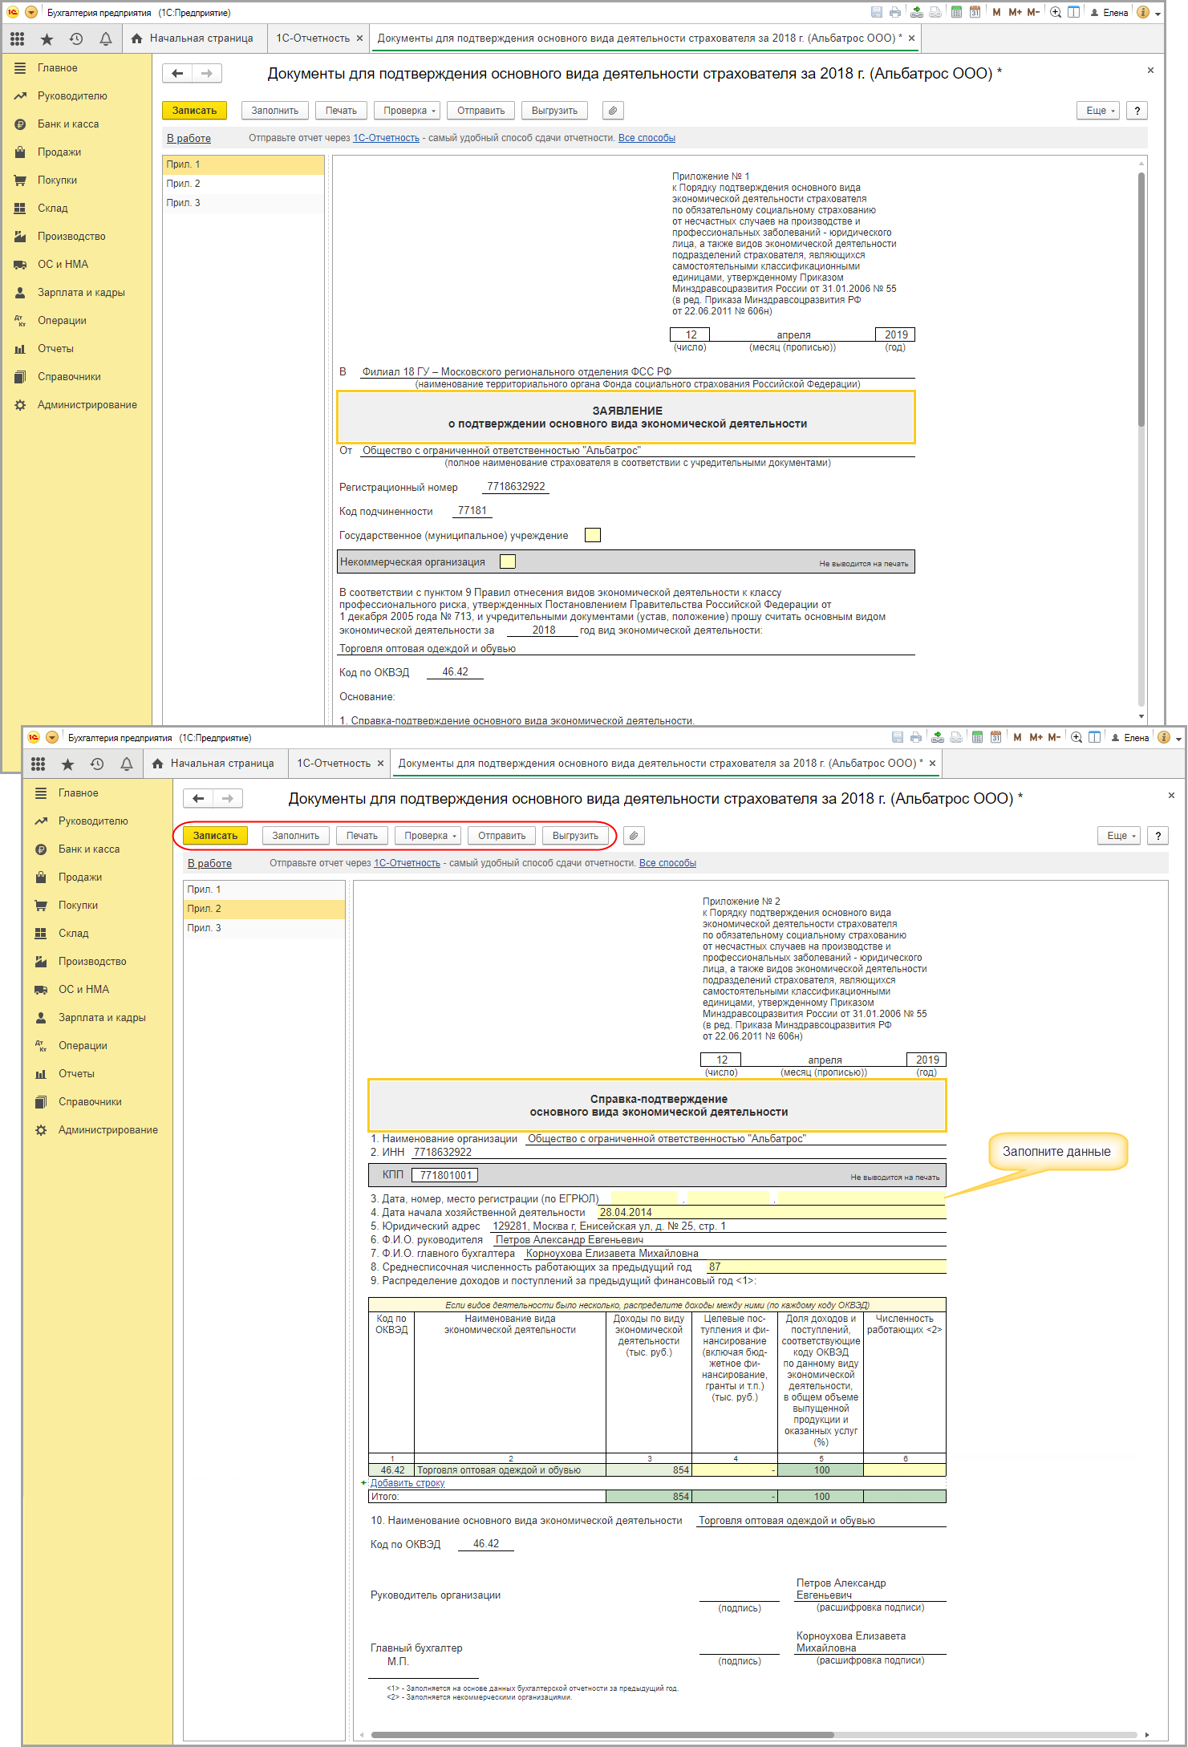Viewport: 1188px width, 1747px height.
Task: Click the print icon in the Приложение № 2 window toolbar
Action: [x=916, y=737]
